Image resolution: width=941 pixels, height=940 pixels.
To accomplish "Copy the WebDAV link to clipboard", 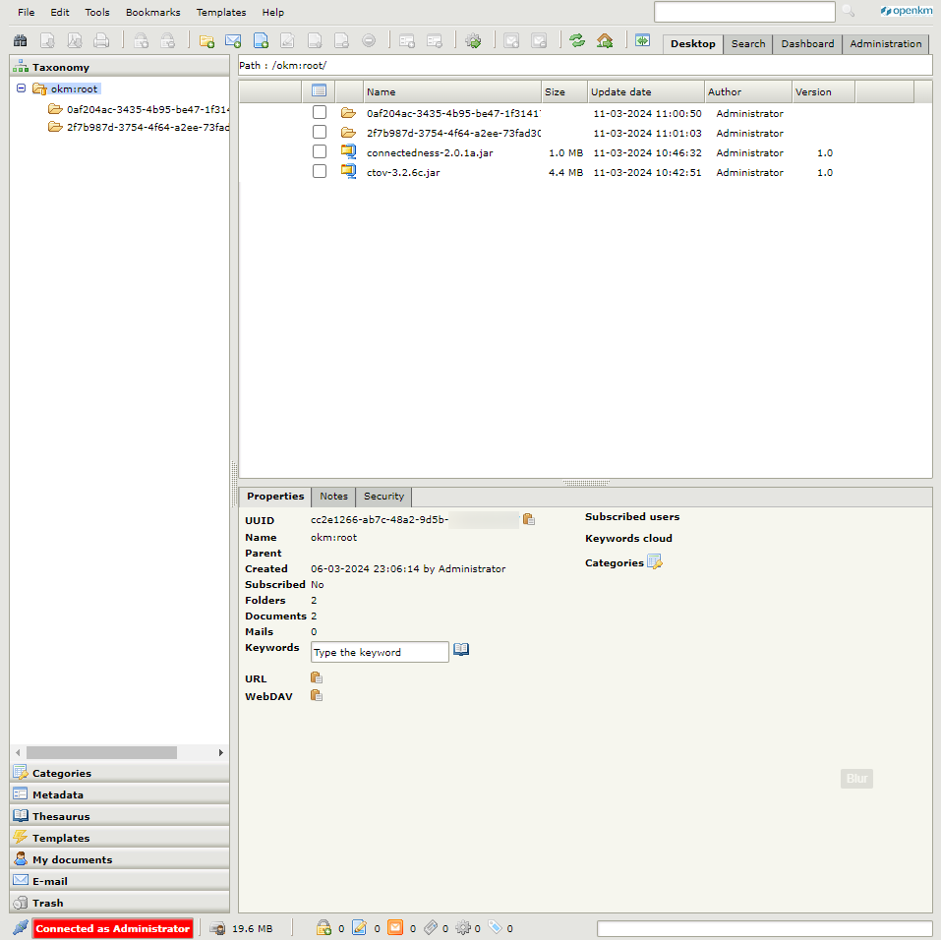I will (317, 695).
